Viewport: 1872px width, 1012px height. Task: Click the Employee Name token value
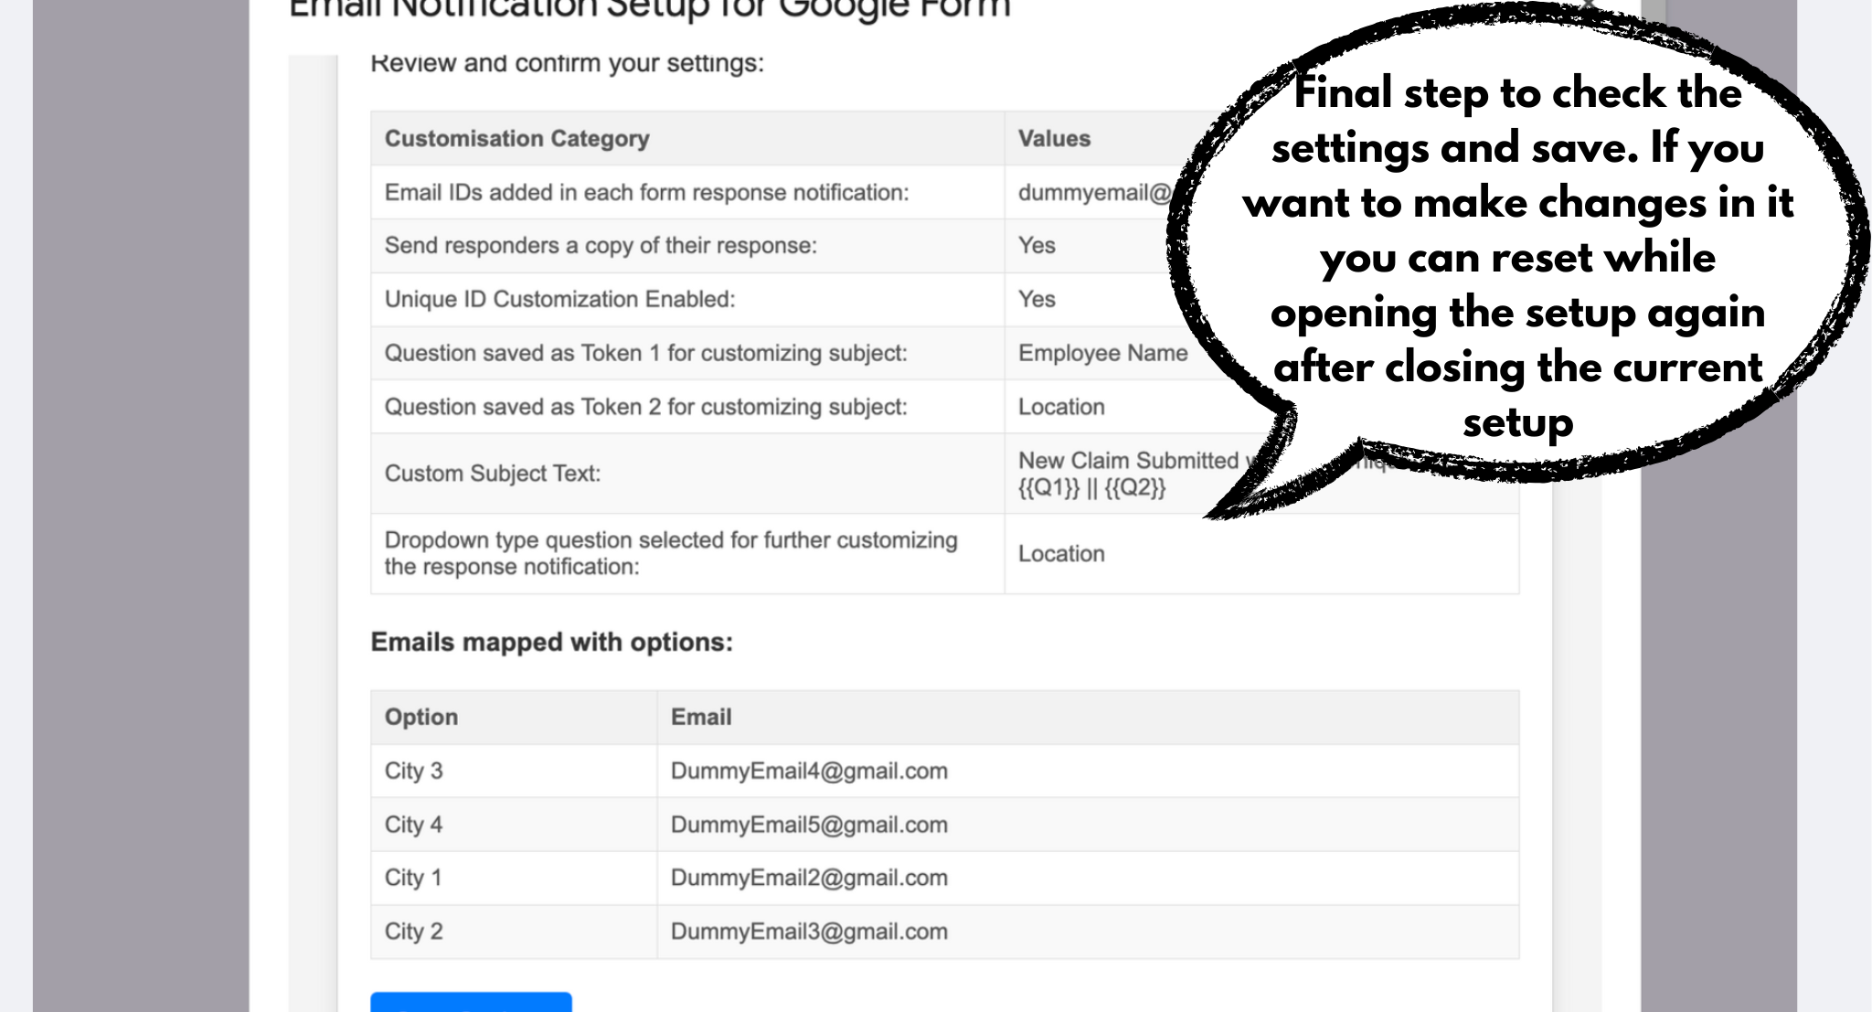click(x=1102, y=354)
